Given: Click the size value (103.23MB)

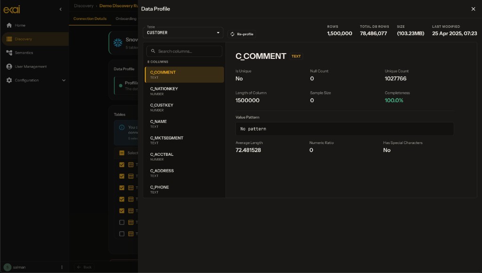Looking at the screenshot, I should (x=410, y=33).
